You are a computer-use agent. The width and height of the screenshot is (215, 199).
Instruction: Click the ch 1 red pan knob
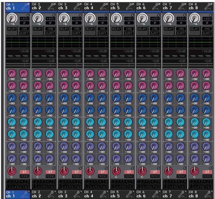[12, 171]
